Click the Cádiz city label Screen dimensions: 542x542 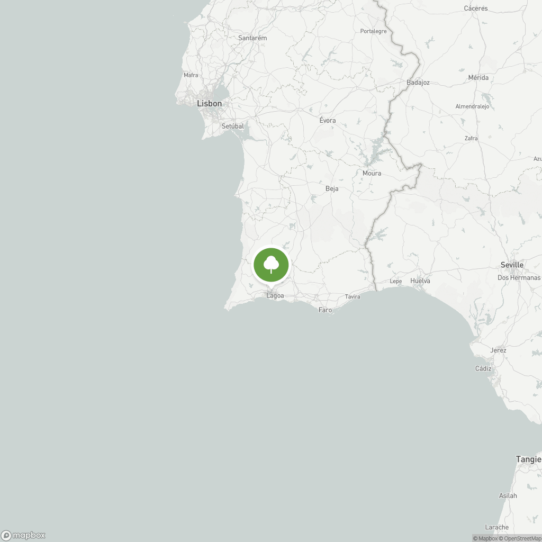(x=483, y=368)
